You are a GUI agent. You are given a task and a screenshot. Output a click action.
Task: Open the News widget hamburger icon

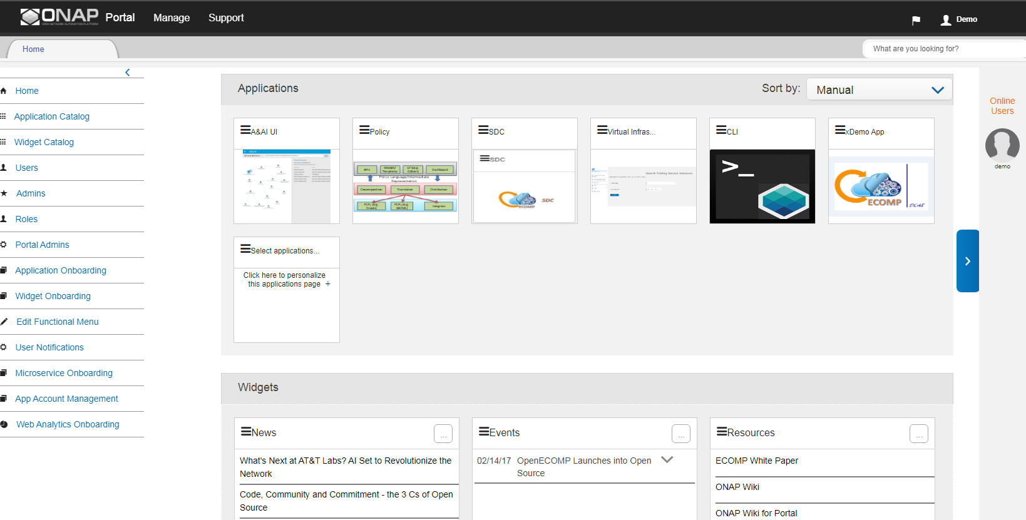[x=247, y=431]
